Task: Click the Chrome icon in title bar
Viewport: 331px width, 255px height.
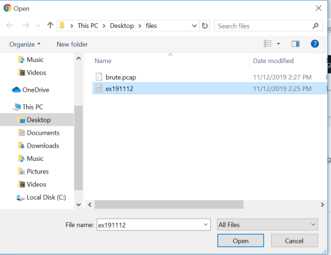Action: point(7,8)
